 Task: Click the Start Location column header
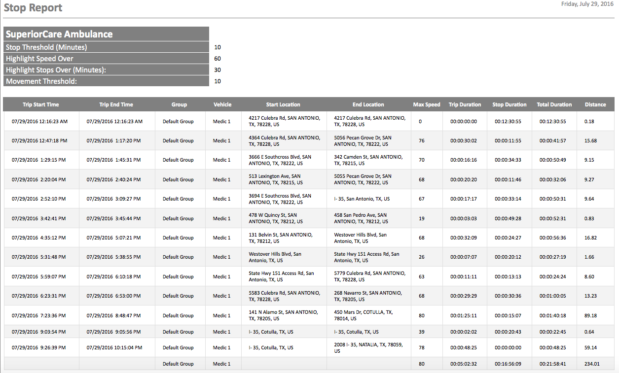[283, 104]
